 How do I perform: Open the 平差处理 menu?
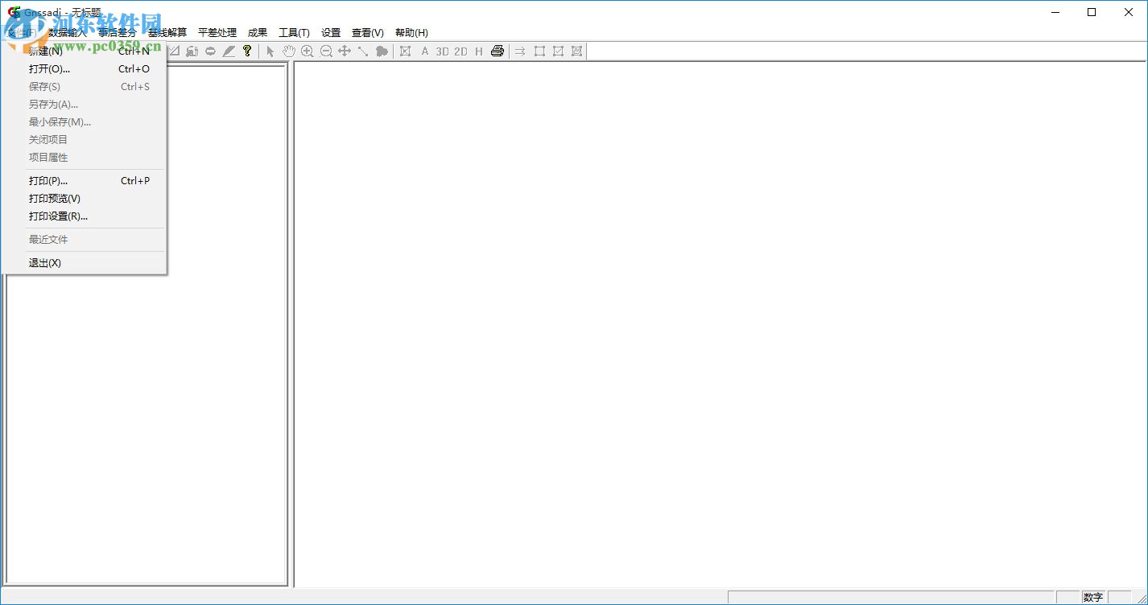[217, 33]
